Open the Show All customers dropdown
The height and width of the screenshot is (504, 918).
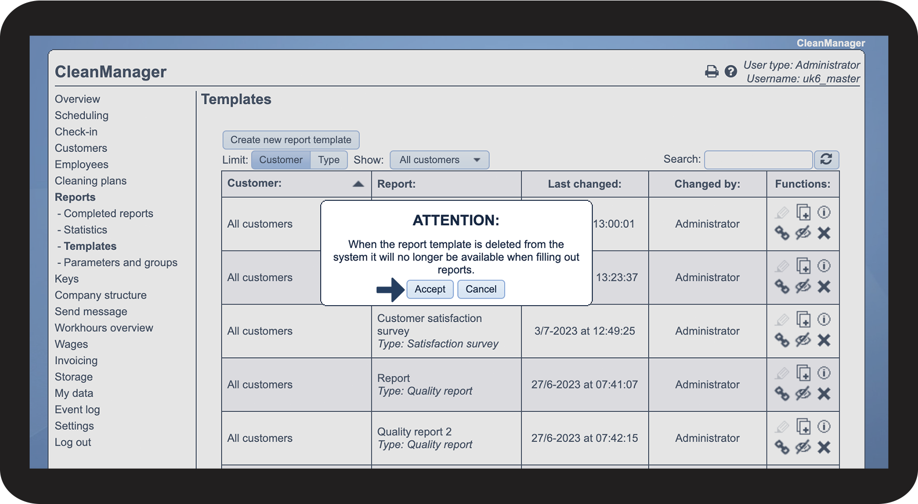(x=440, y=160)
